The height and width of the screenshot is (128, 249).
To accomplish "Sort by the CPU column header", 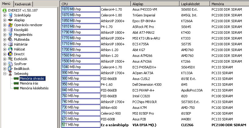I will click(96, 4).
